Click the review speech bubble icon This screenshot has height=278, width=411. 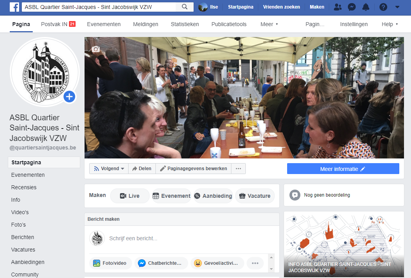295,195
